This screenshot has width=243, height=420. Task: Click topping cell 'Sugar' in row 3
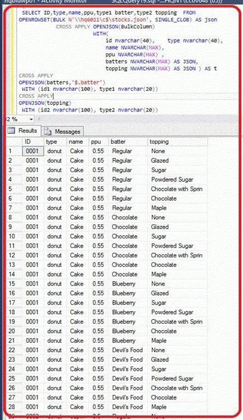tap(177, 170)
